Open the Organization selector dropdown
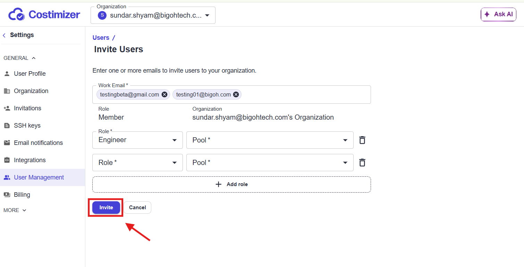This screenshot has height=267, width=524. 153,15
